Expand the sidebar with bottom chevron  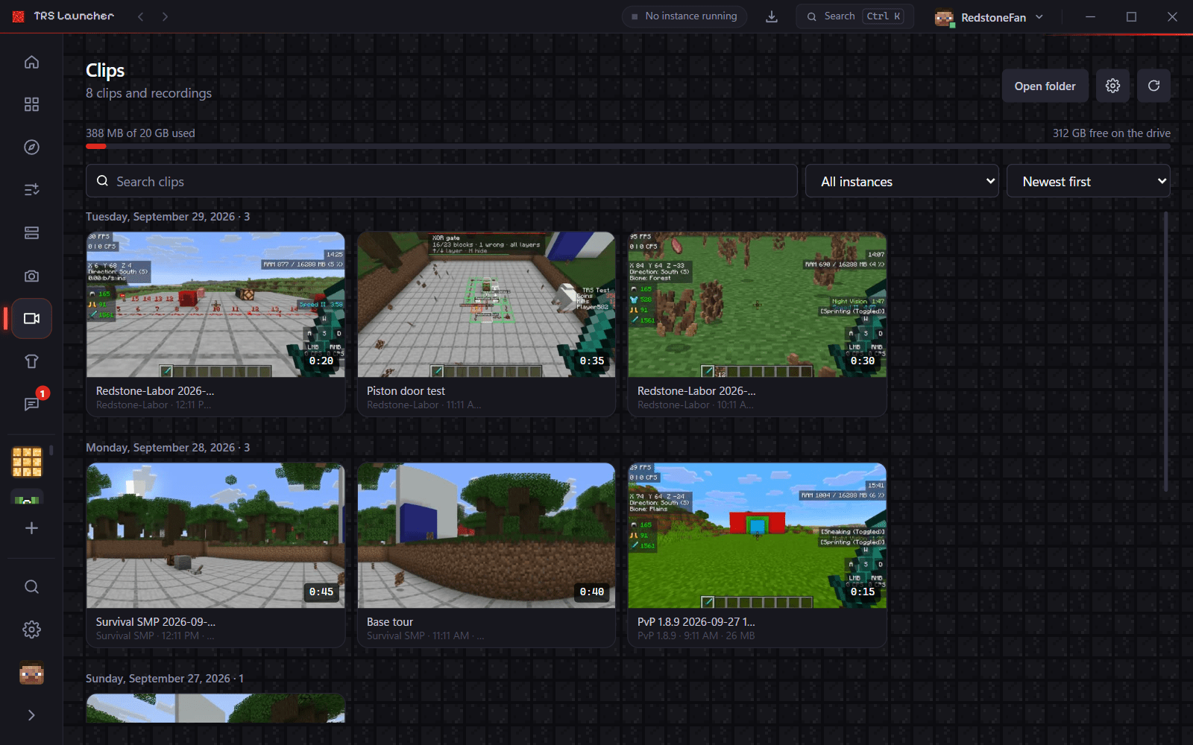coord(31,715)
